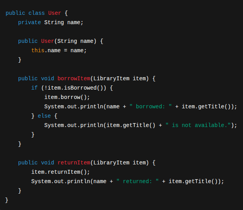Viewport: 243px width, 210px height.
Task: Click 'LibraryItem' parameter type in borrowItem
Action: pos(111,78)
